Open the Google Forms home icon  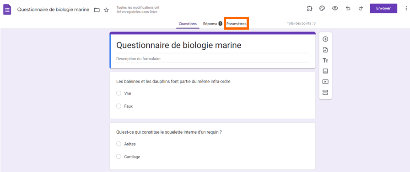point(7,10)
